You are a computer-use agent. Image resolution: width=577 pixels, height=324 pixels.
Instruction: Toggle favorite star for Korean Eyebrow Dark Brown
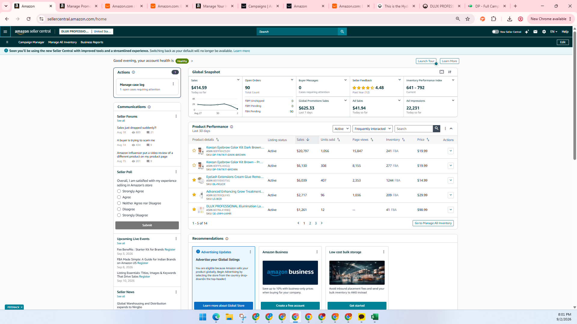[194, 151]
